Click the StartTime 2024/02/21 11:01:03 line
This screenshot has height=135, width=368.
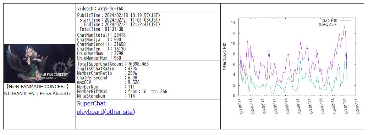[x=120, y=20]
